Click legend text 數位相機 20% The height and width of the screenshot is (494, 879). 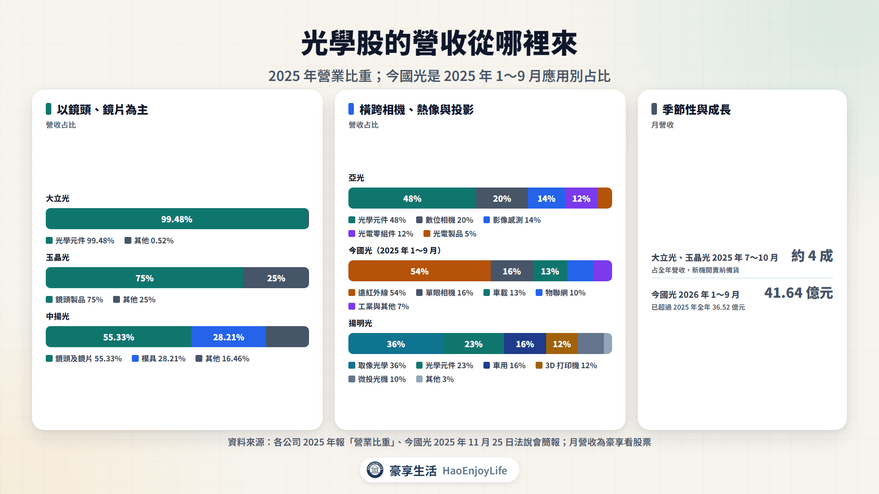[x=449, y=220]
